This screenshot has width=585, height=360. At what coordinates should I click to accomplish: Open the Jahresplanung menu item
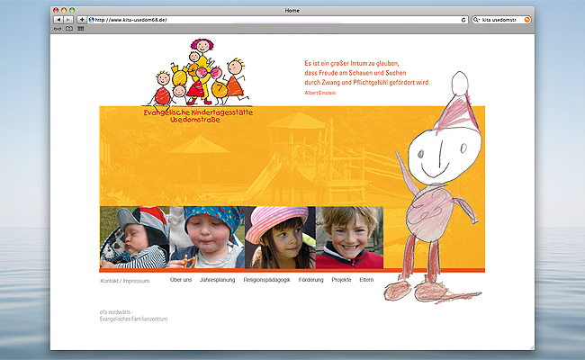pyautogui.click(x=217, y=280)
